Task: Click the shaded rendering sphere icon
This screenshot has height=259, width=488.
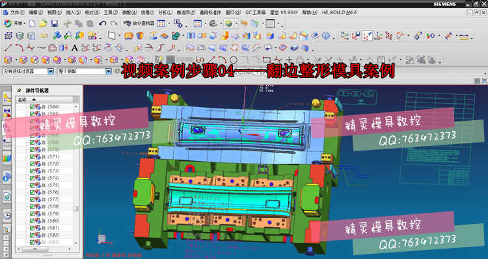Action: point(228,23)
